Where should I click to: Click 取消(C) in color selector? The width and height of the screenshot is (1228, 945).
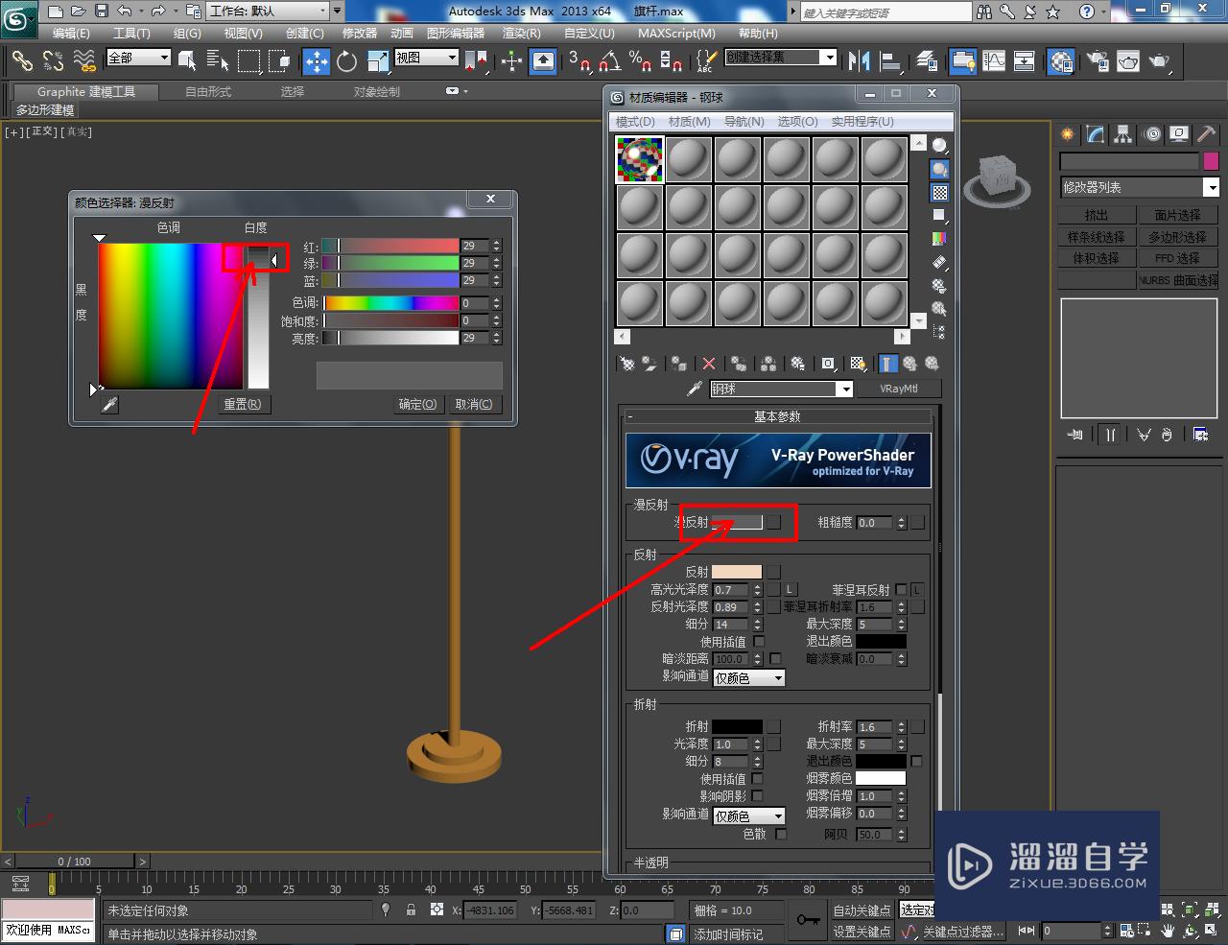(x=474, y=405)
